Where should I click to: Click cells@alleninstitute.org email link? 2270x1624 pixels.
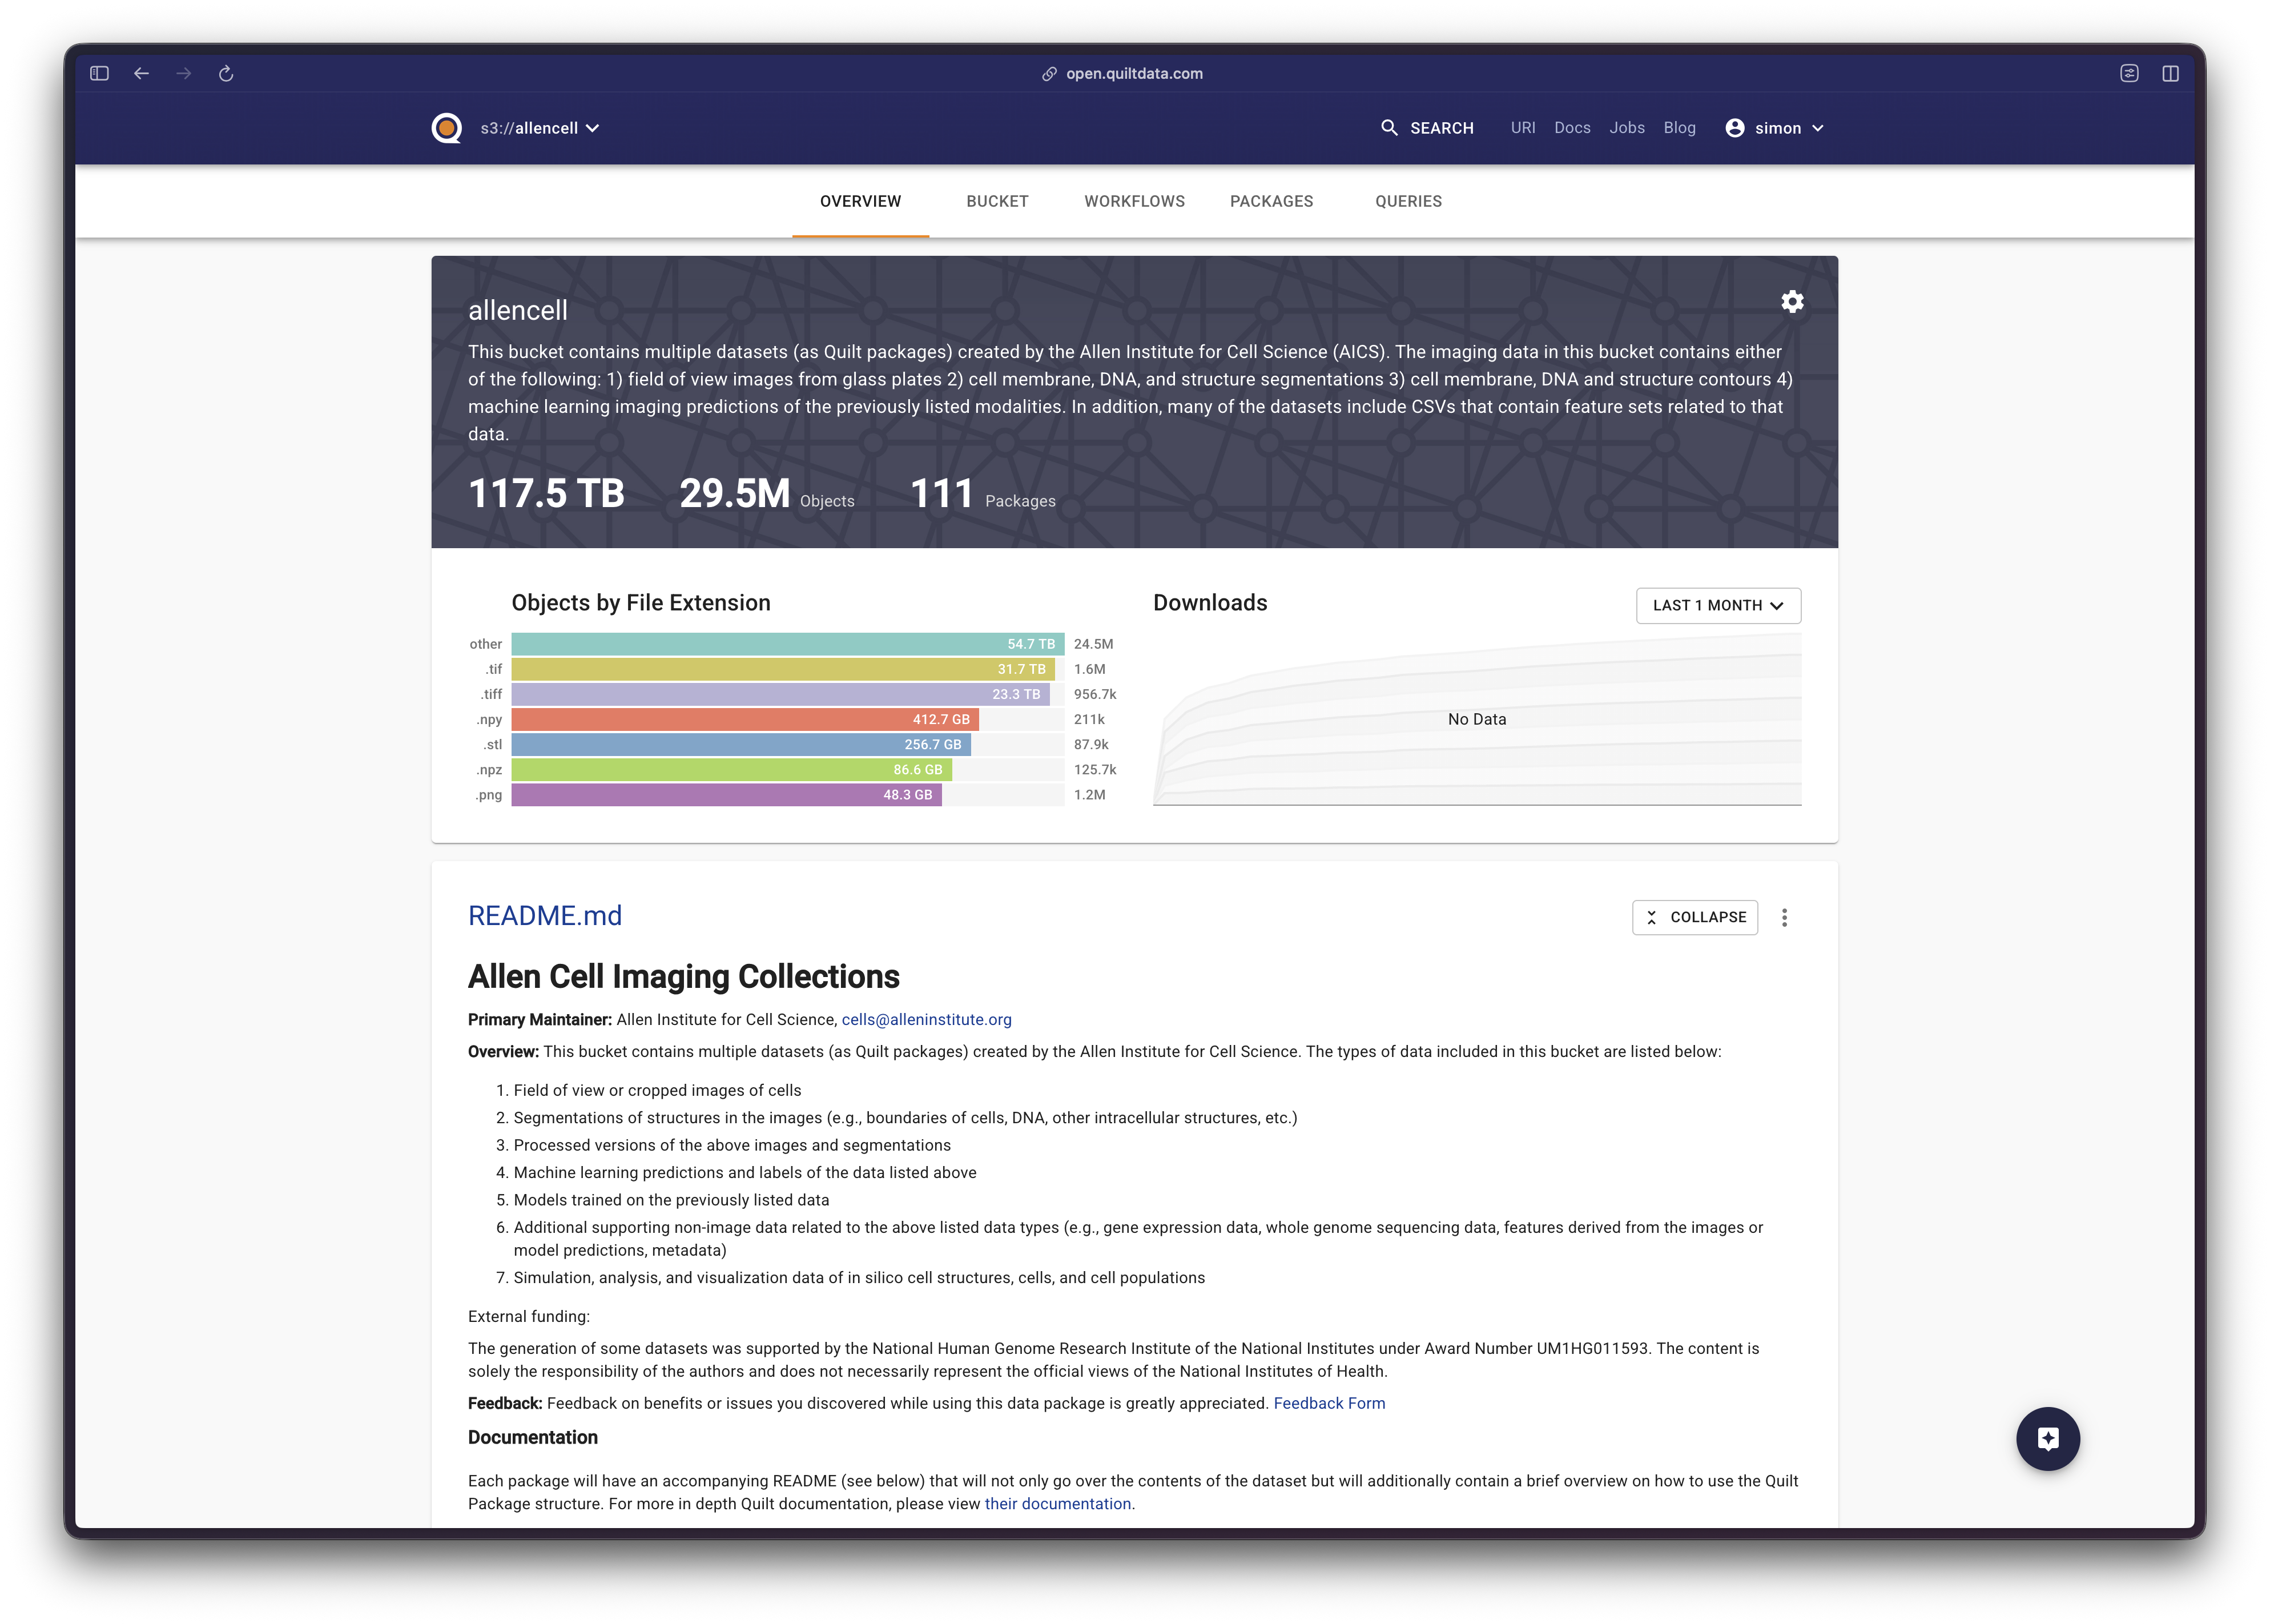(927, 1019)
